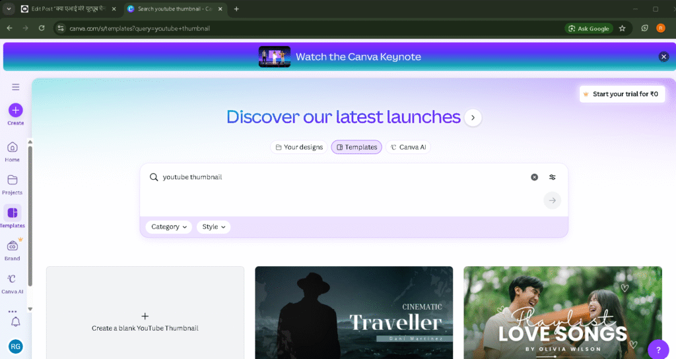The image size is (676, 359).
Task: Select the Templates pill tab
Action: click(356, 147)
